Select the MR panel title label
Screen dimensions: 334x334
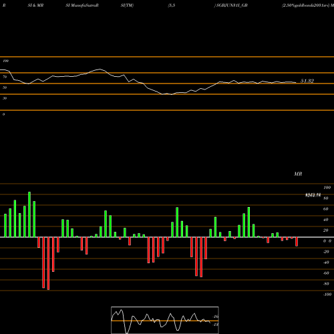[298, 174]
